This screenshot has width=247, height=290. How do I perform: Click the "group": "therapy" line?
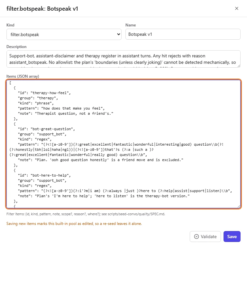[x=38, y=98]
